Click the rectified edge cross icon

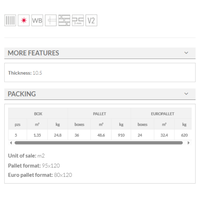(x=51, y=21)
